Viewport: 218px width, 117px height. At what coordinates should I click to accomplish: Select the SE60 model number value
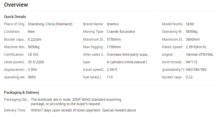pyautogui.click(x=190, y=24)
